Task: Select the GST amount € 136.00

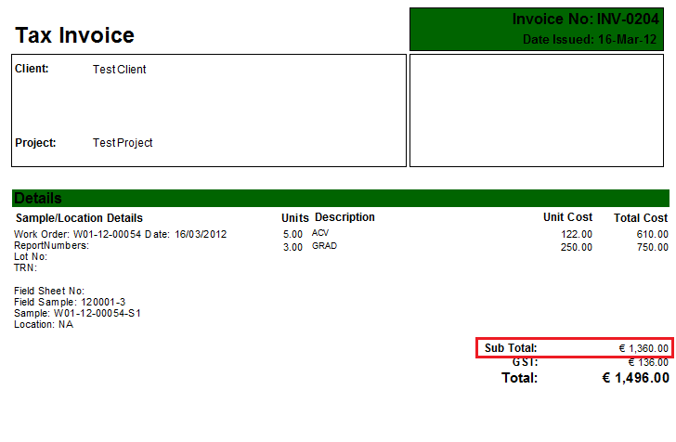Action: [647, 362]
